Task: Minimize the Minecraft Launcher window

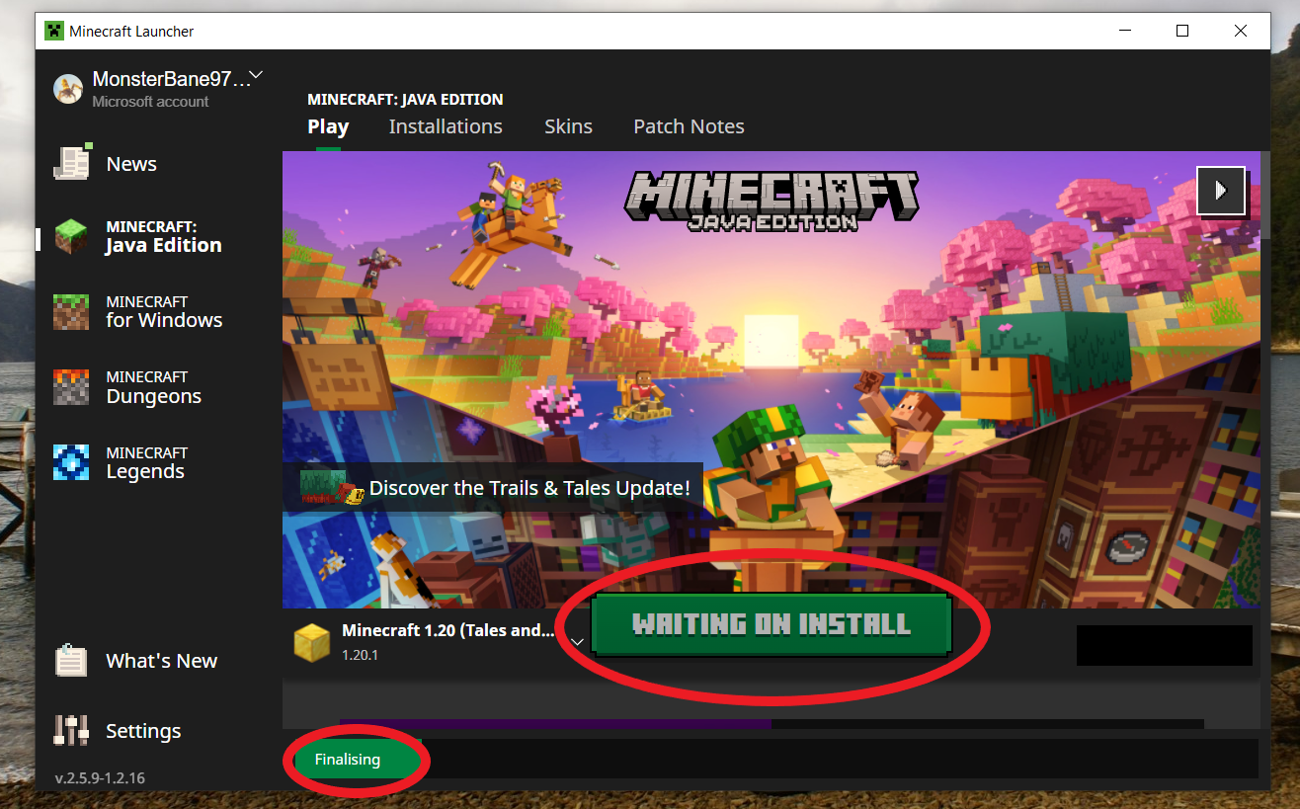Action: click(1125, 31)
